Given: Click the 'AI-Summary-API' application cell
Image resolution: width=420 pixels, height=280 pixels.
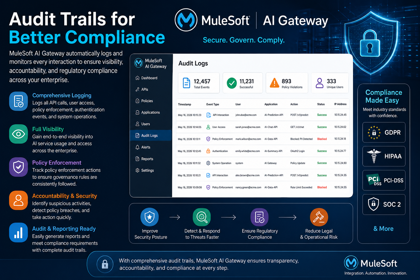Looking at the screenshot, I should click(x=273, y=151).
